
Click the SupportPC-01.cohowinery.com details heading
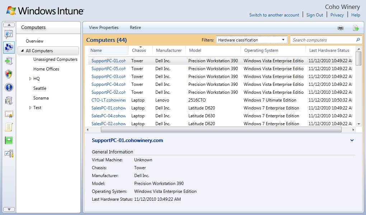pos(127,140)
